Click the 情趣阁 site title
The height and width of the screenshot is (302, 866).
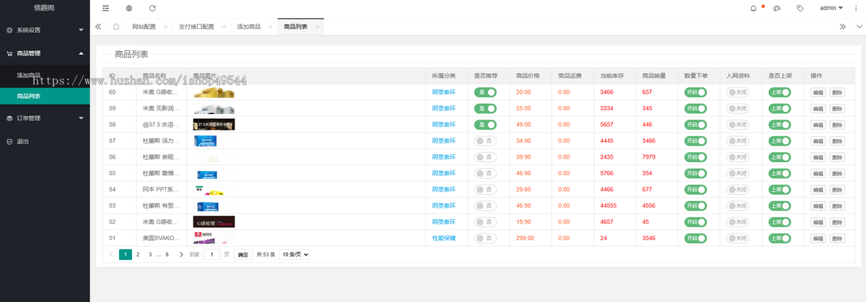click(x=44, y=8)
